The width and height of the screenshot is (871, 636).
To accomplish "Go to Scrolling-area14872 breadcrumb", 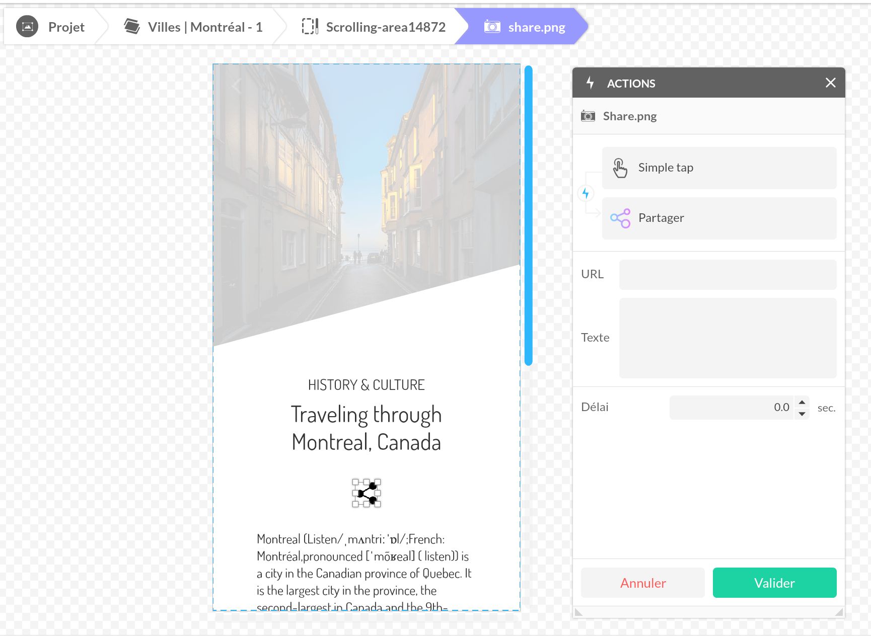I will (385, 27).
